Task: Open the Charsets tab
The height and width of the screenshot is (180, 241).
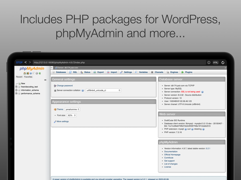Action: (x=157, y=72)
